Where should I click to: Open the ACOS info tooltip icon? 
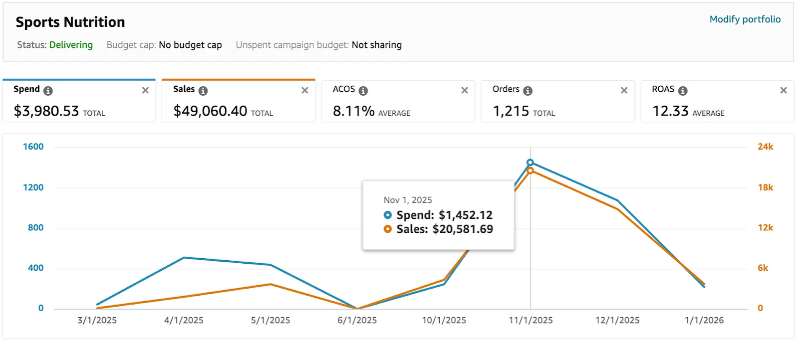(x=363, y=91)
